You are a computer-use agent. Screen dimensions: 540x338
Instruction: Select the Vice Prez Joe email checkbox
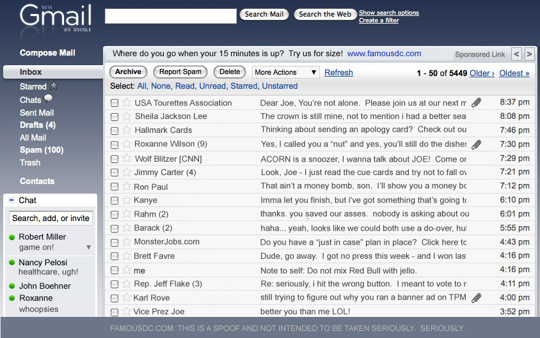(x=115, y=312)
